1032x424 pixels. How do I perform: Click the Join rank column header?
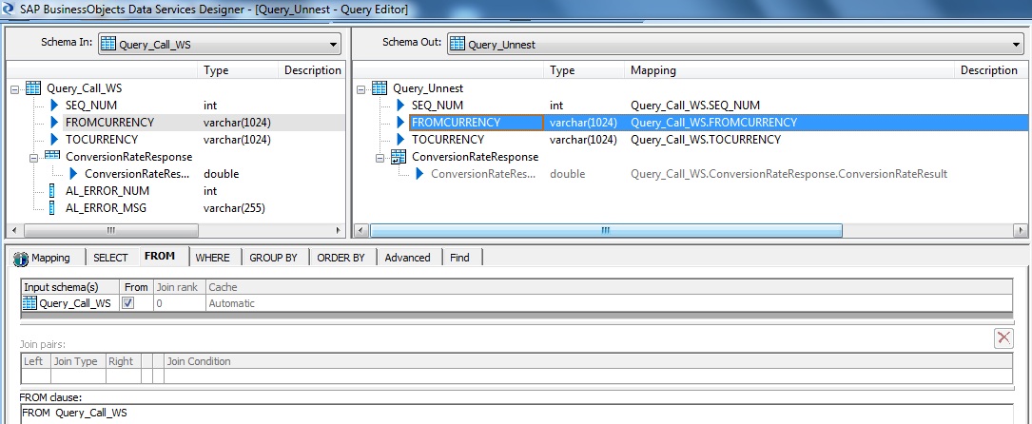[x=178, y=287]
